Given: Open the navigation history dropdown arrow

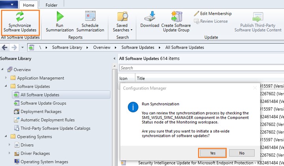Looking at the screenshot, I should pyautogui.click(x=22, y=48).
